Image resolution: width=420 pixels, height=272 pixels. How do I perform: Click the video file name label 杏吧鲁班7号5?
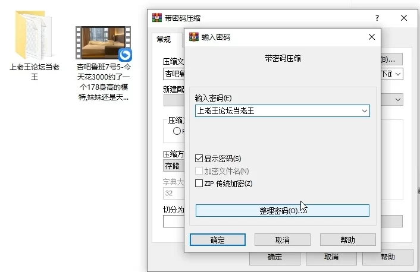[104, 82]
